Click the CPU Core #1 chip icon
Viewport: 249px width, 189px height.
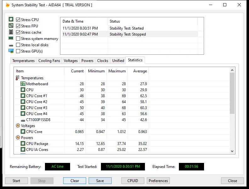[x=23, y=96]
